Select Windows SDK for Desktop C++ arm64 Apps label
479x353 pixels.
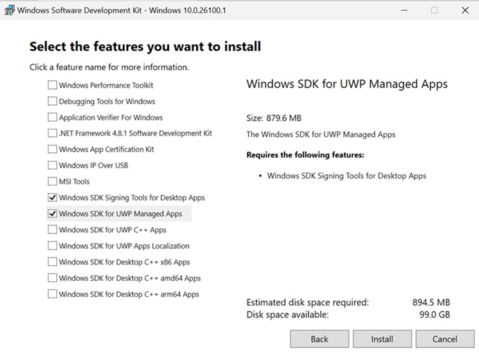[x=129, y=294]
